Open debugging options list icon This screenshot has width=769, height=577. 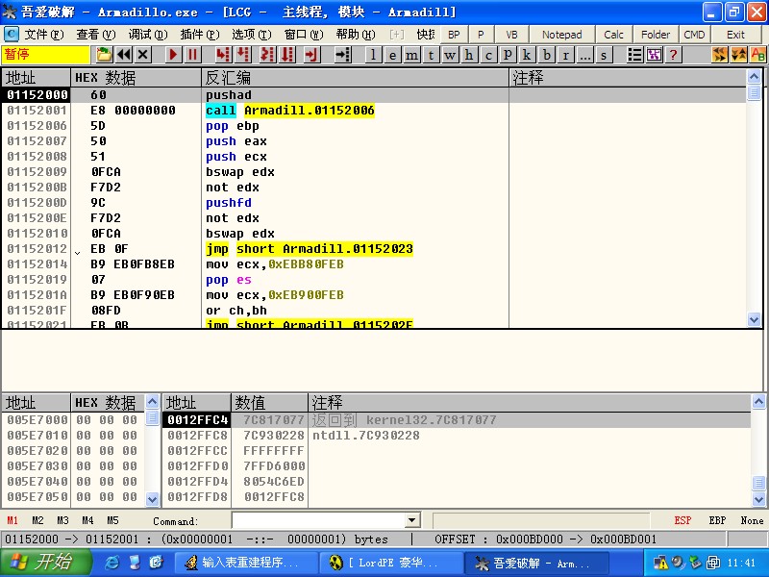(x=635, y=55)
